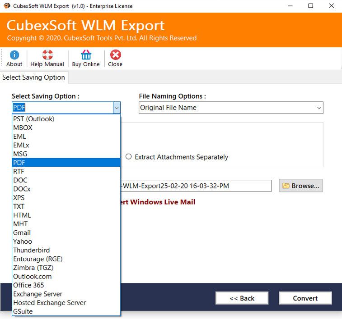The height and width of the screenshot is (319, 342).
Task: Click the CubexSoft app icon in title bar
Action: click(x=7, y=6)
